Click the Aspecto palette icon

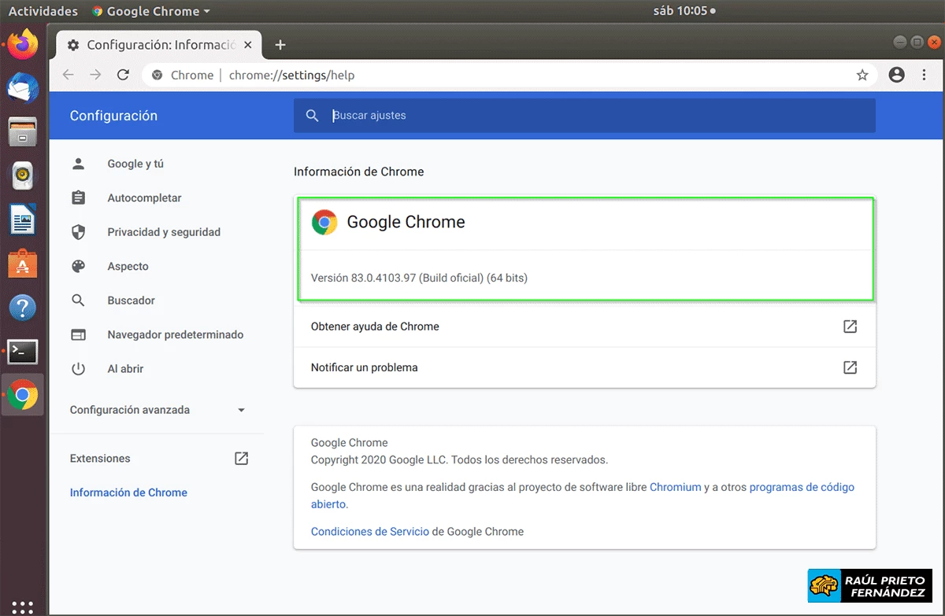79,266
